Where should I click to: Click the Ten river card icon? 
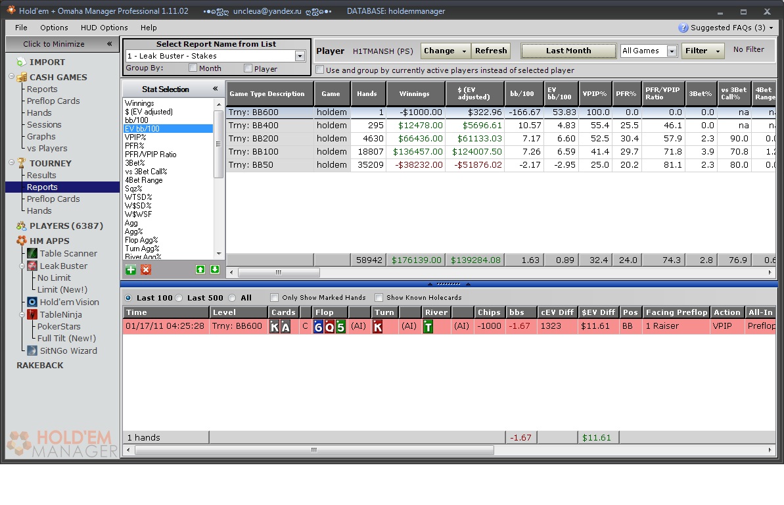click(x=428, y=327)
